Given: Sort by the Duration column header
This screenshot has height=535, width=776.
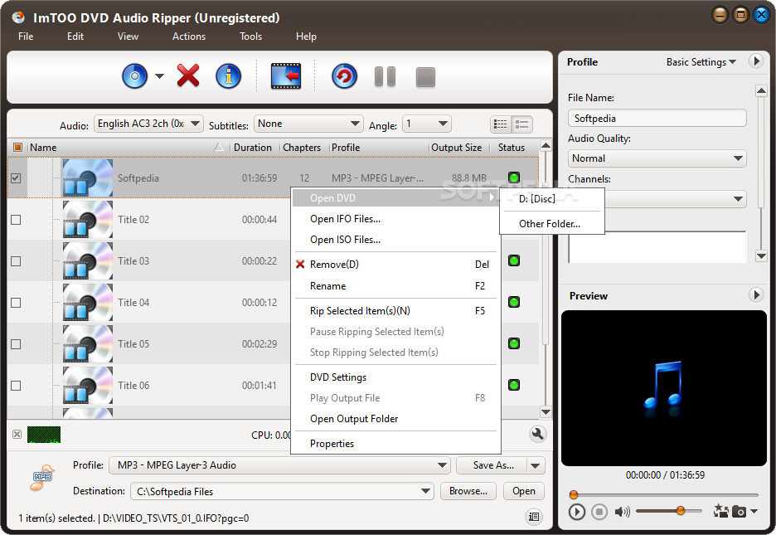Looking at the screenshot, I should pos(253,148).
